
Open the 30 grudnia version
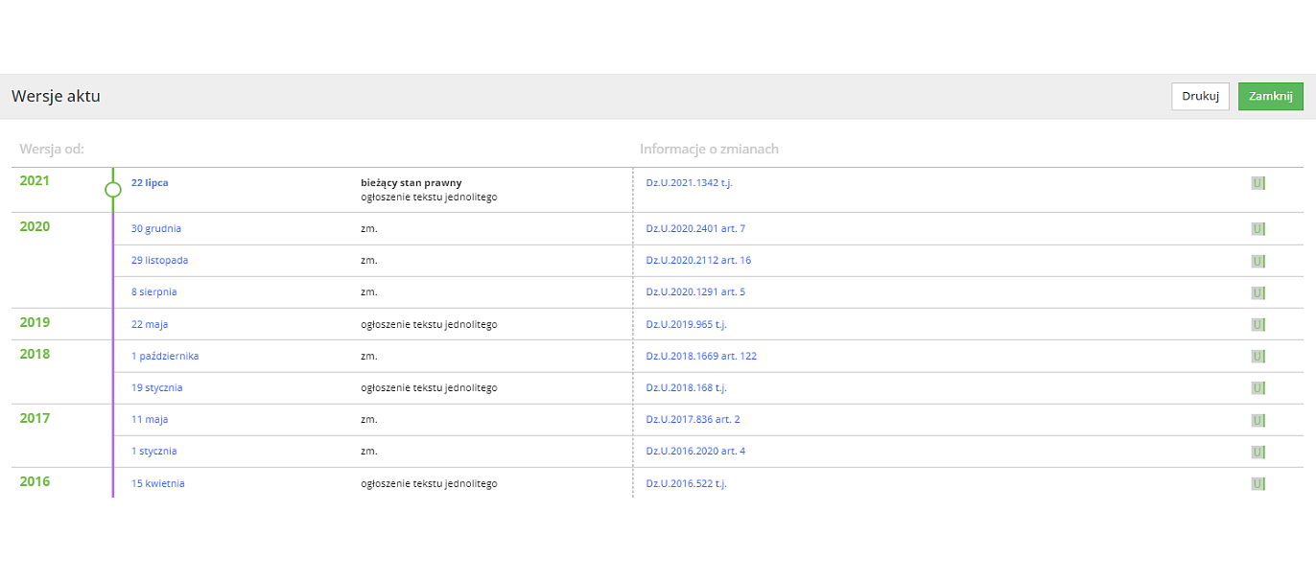(156, 228)
